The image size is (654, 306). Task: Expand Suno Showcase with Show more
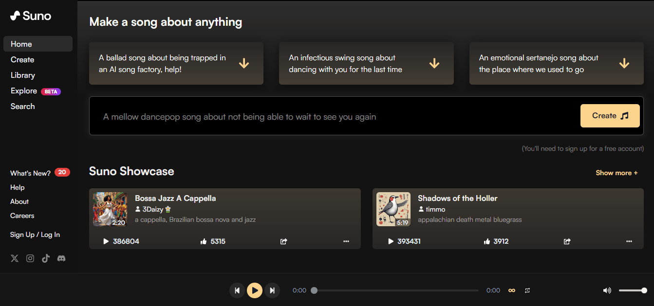click(617, 173)
